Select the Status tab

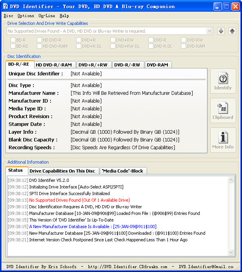[17, 170]
